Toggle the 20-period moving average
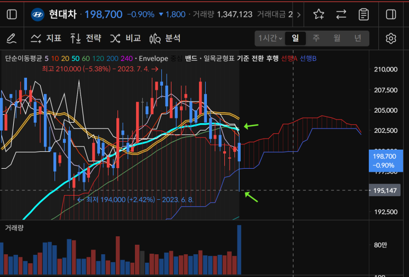Image resolution: width=409 pixels, height=277 pixels. click(x=65, y=58)
